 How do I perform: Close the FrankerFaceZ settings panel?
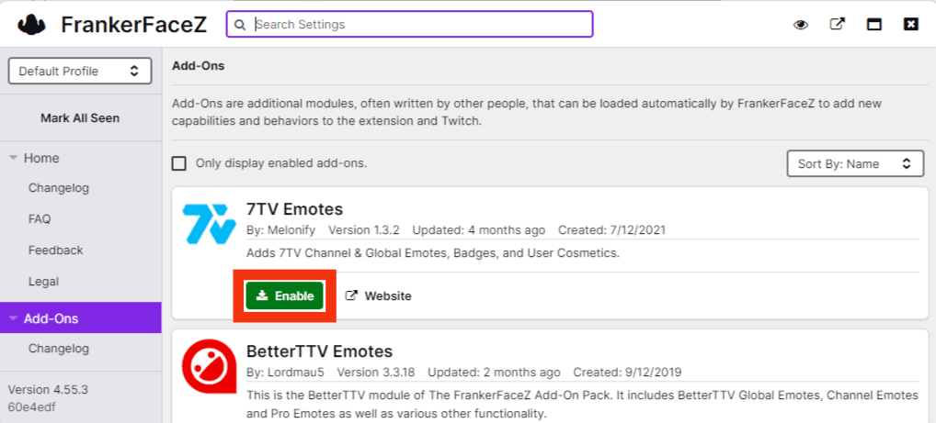pyautogui.click(x=911, y=25)
